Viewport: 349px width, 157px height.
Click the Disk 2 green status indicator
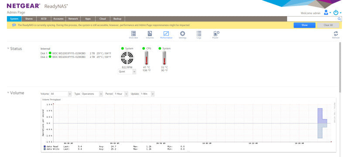50,57
